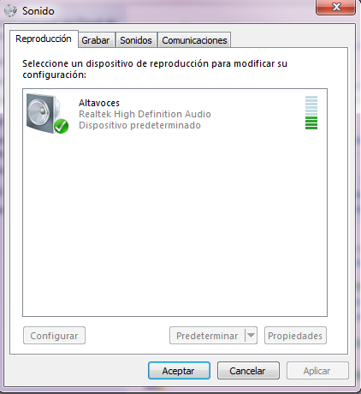Expand the Predeterminar dropdown arrow
This screenshot has height=394, width=361.
click(251, 335)
